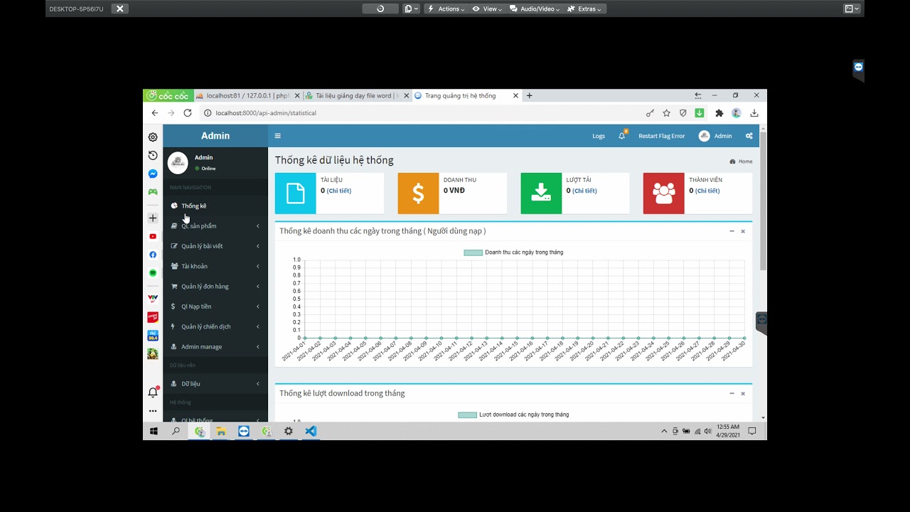Select the Trang quản trị hệ thống tab
Screen dimensions: 910x512
pyautogui.click(x=466, y=96)
